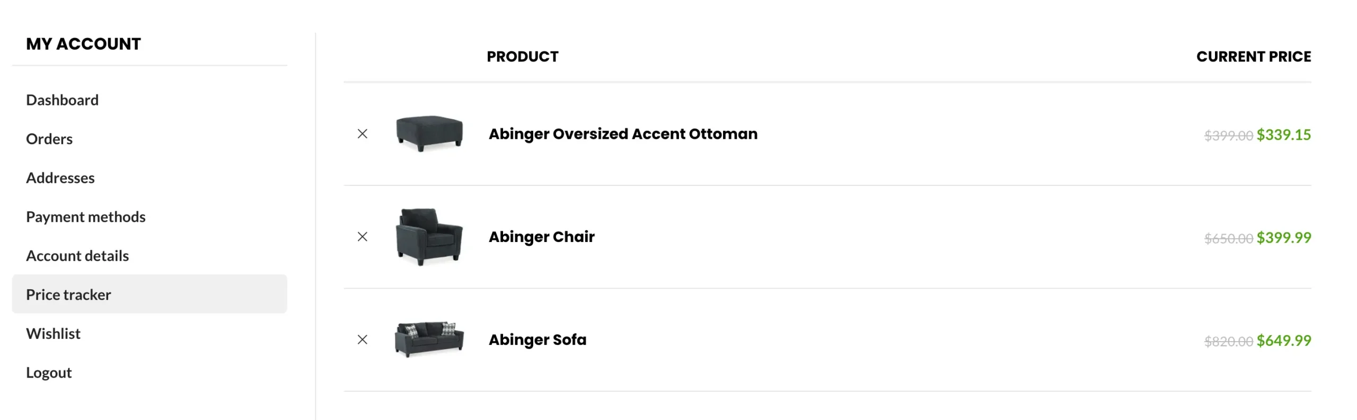
Task: Remove Abinger Oversized Accent Ottoman from price tracker
Action: click(363, 134)
